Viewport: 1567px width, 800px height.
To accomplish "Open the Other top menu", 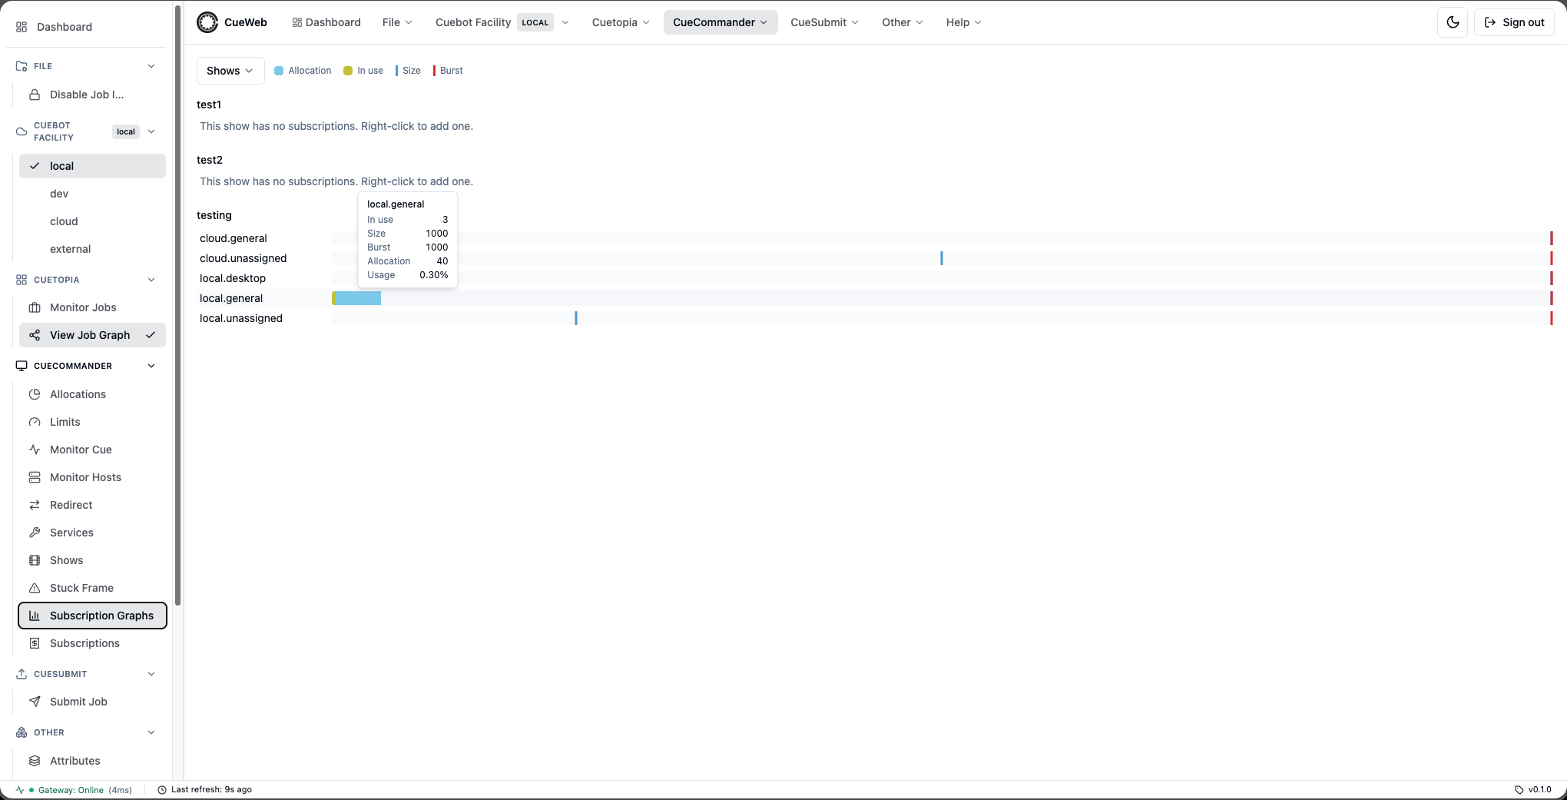I will 903,22.
